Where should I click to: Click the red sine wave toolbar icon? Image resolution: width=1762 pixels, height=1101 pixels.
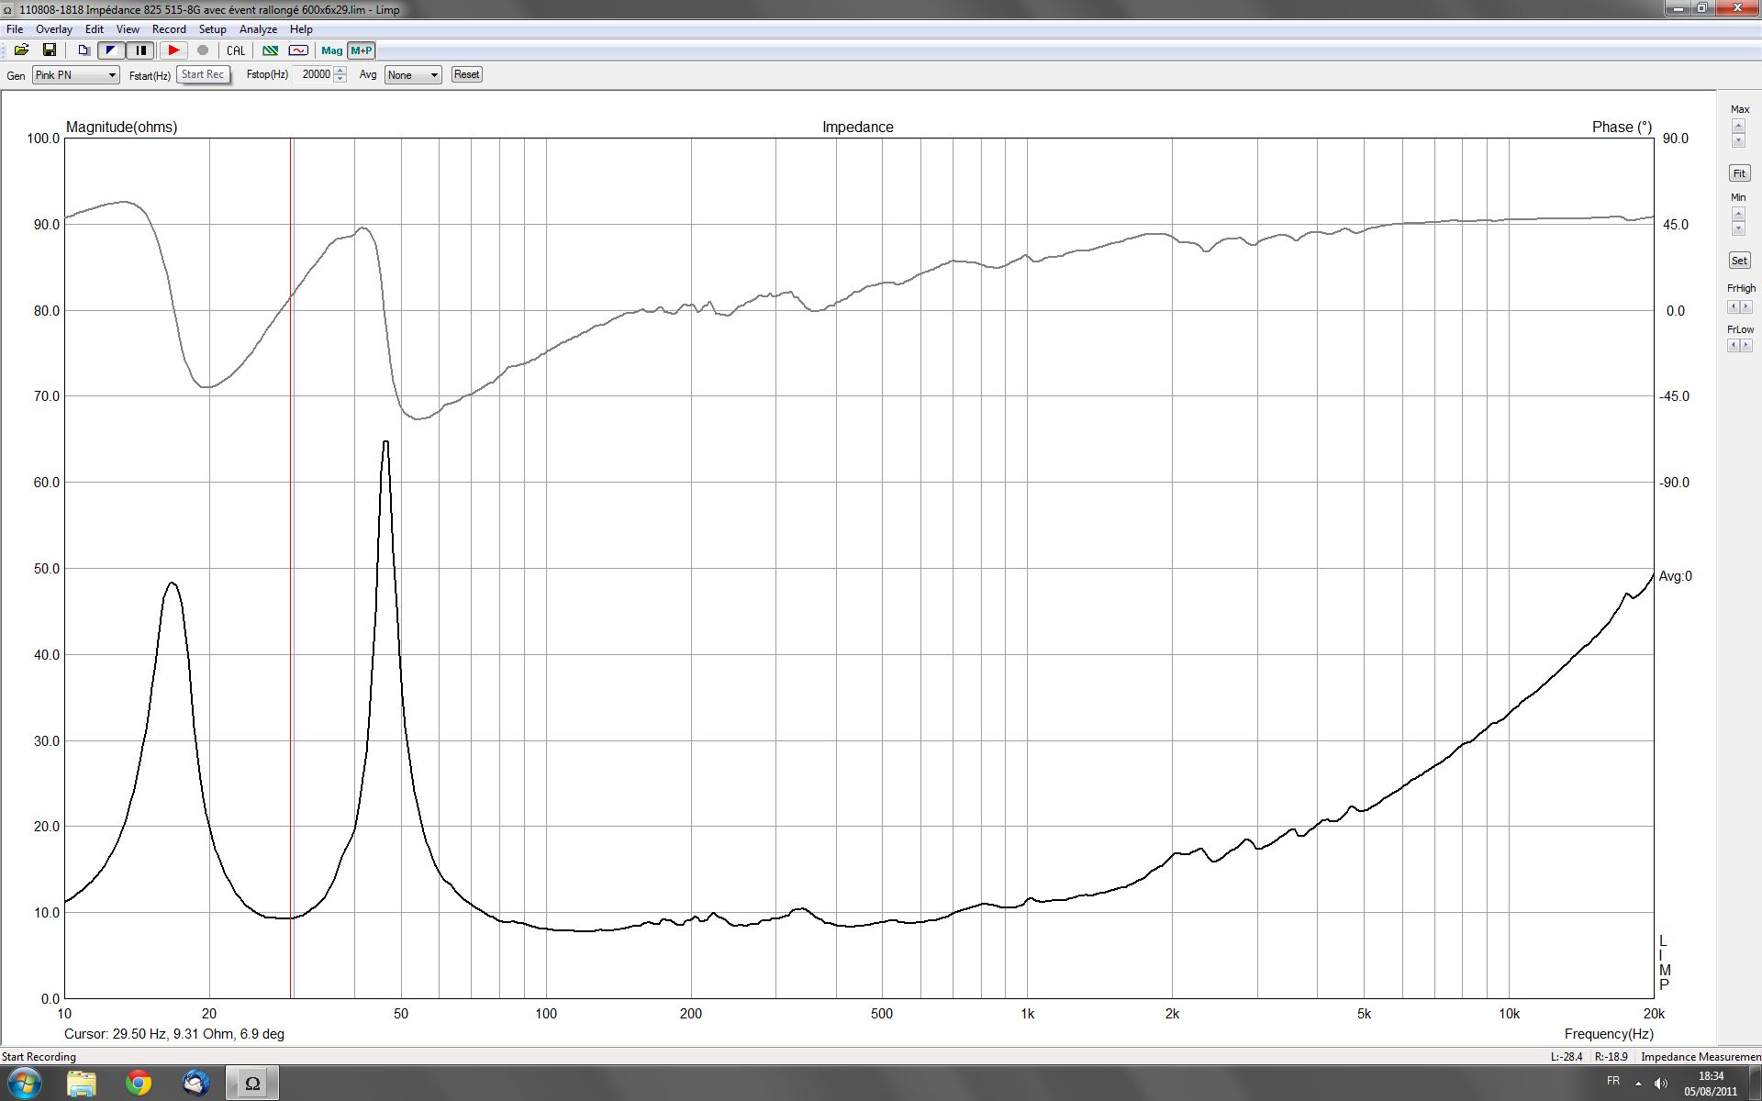pyautogui.click(x=298, y=50)
